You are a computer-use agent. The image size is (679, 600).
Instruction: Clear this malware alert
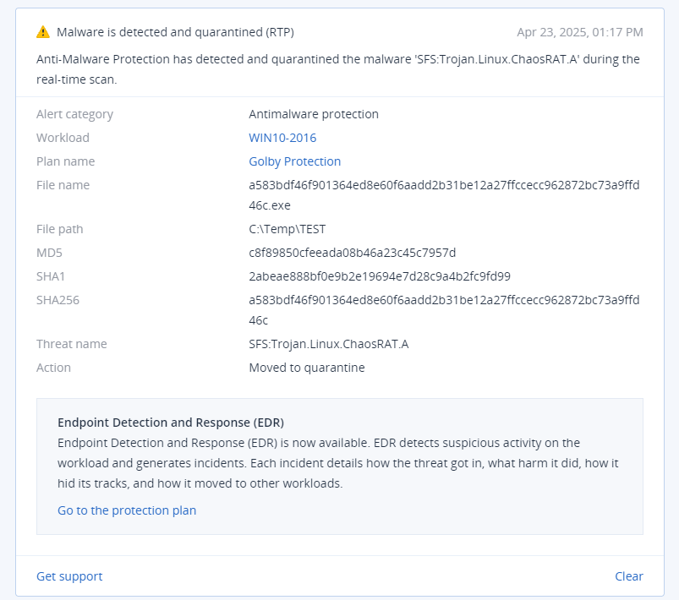(x=629, y=576)
